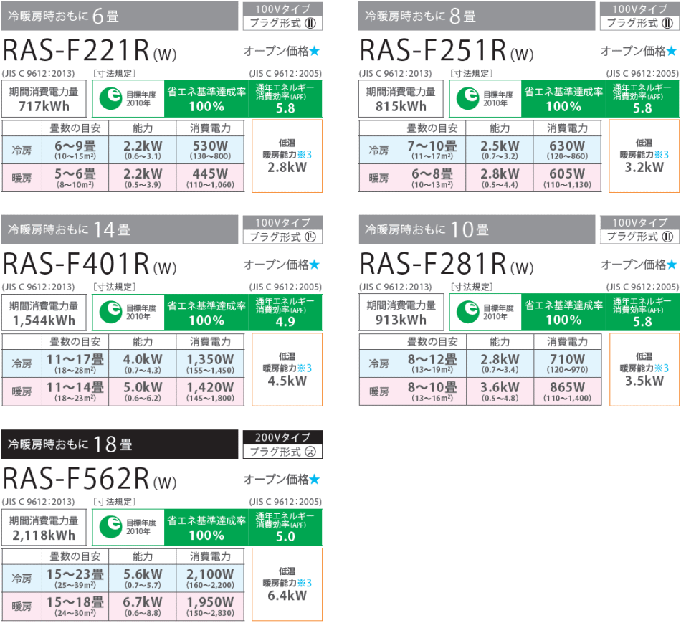Select the RAS-F221R model name
The height and width of the screenshot is (623, 681).
(x=90, y=50)
